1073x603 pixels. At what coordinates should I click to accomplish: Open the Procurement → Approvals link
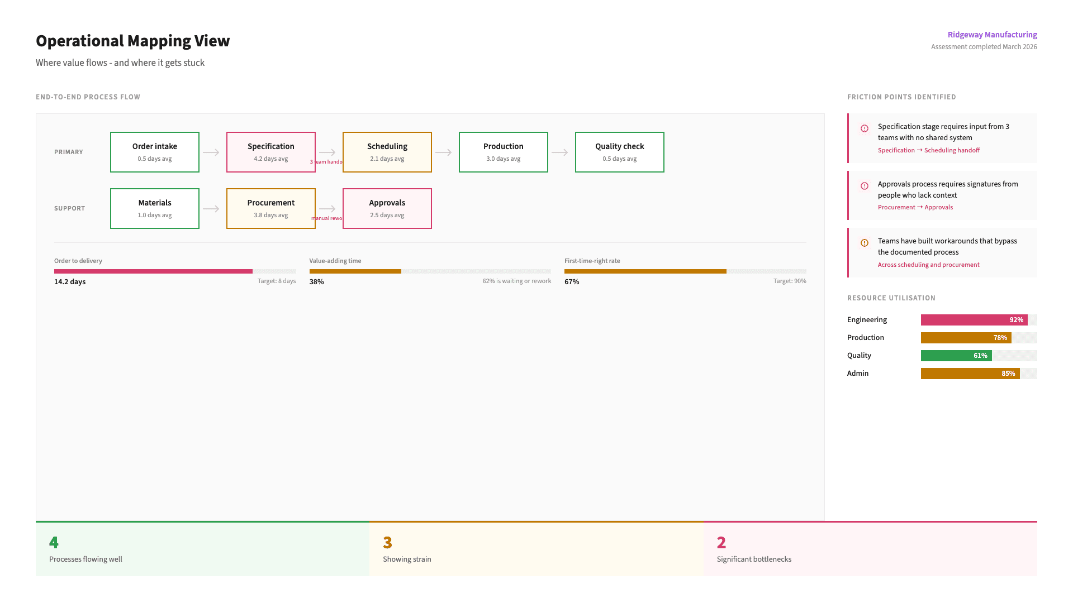(915, 207)
